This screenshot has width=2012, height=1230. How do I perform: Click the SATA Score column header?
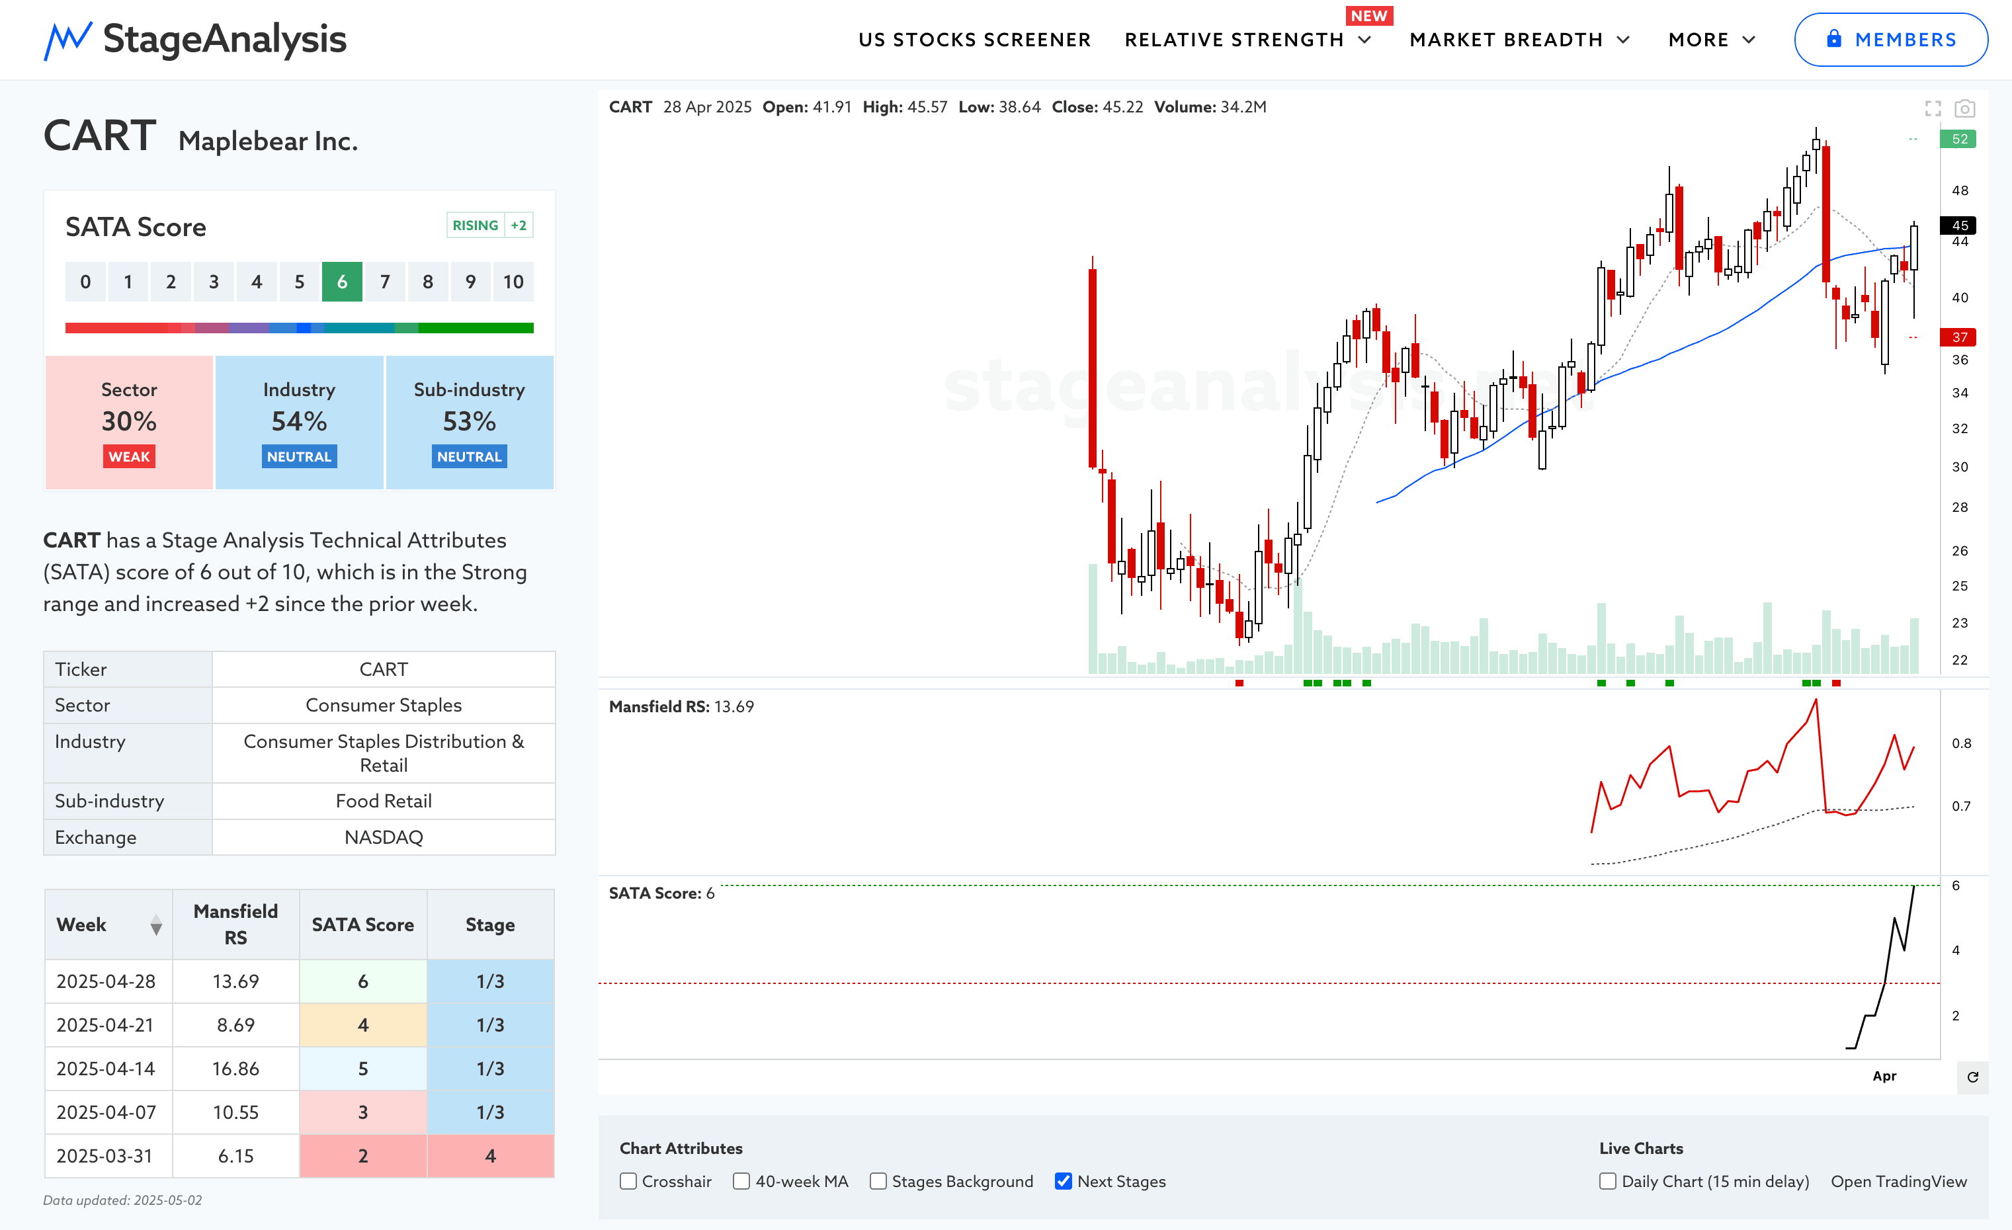tap(363, 924)
